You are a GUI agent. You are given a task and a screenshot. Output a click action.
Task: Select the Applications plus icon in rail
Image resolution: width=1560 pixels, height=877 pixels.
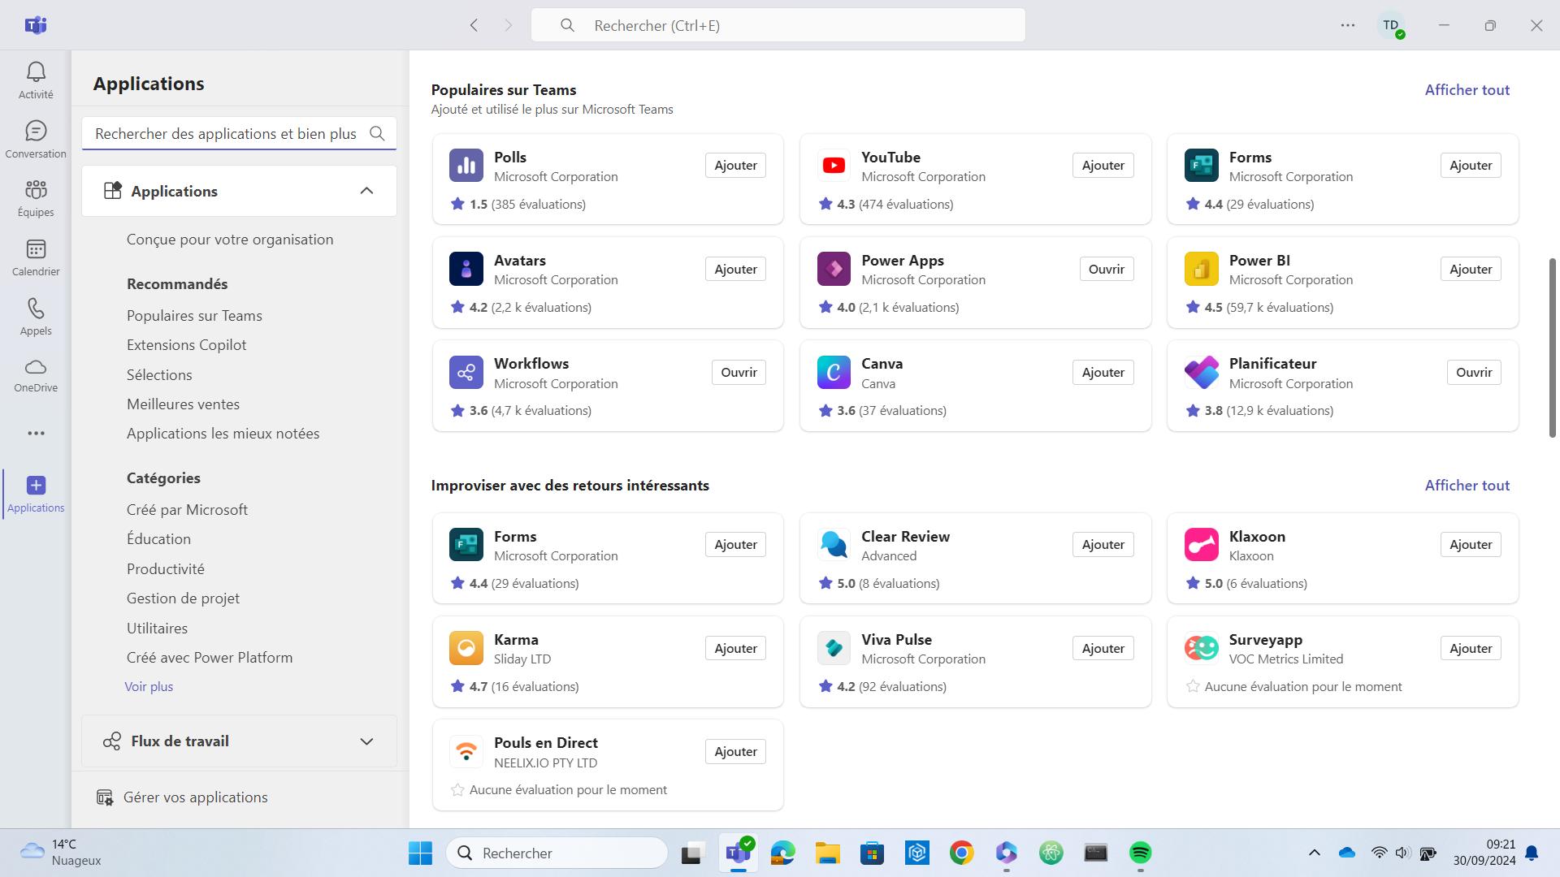coord(36,494)
